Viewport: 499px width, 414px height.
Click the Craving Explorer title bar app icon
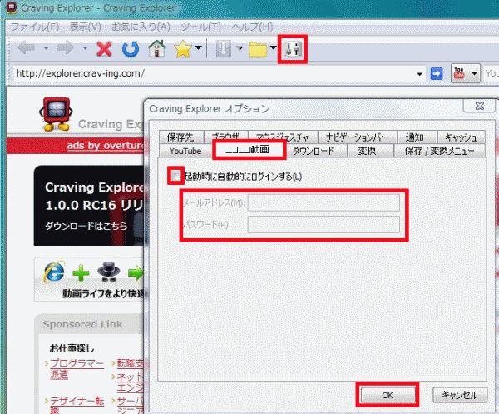[12, 8]
